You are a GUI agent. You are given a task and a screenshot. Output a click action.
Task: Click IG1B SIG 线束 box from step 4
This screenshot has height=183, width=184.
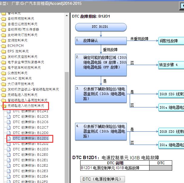click(171, 132)
